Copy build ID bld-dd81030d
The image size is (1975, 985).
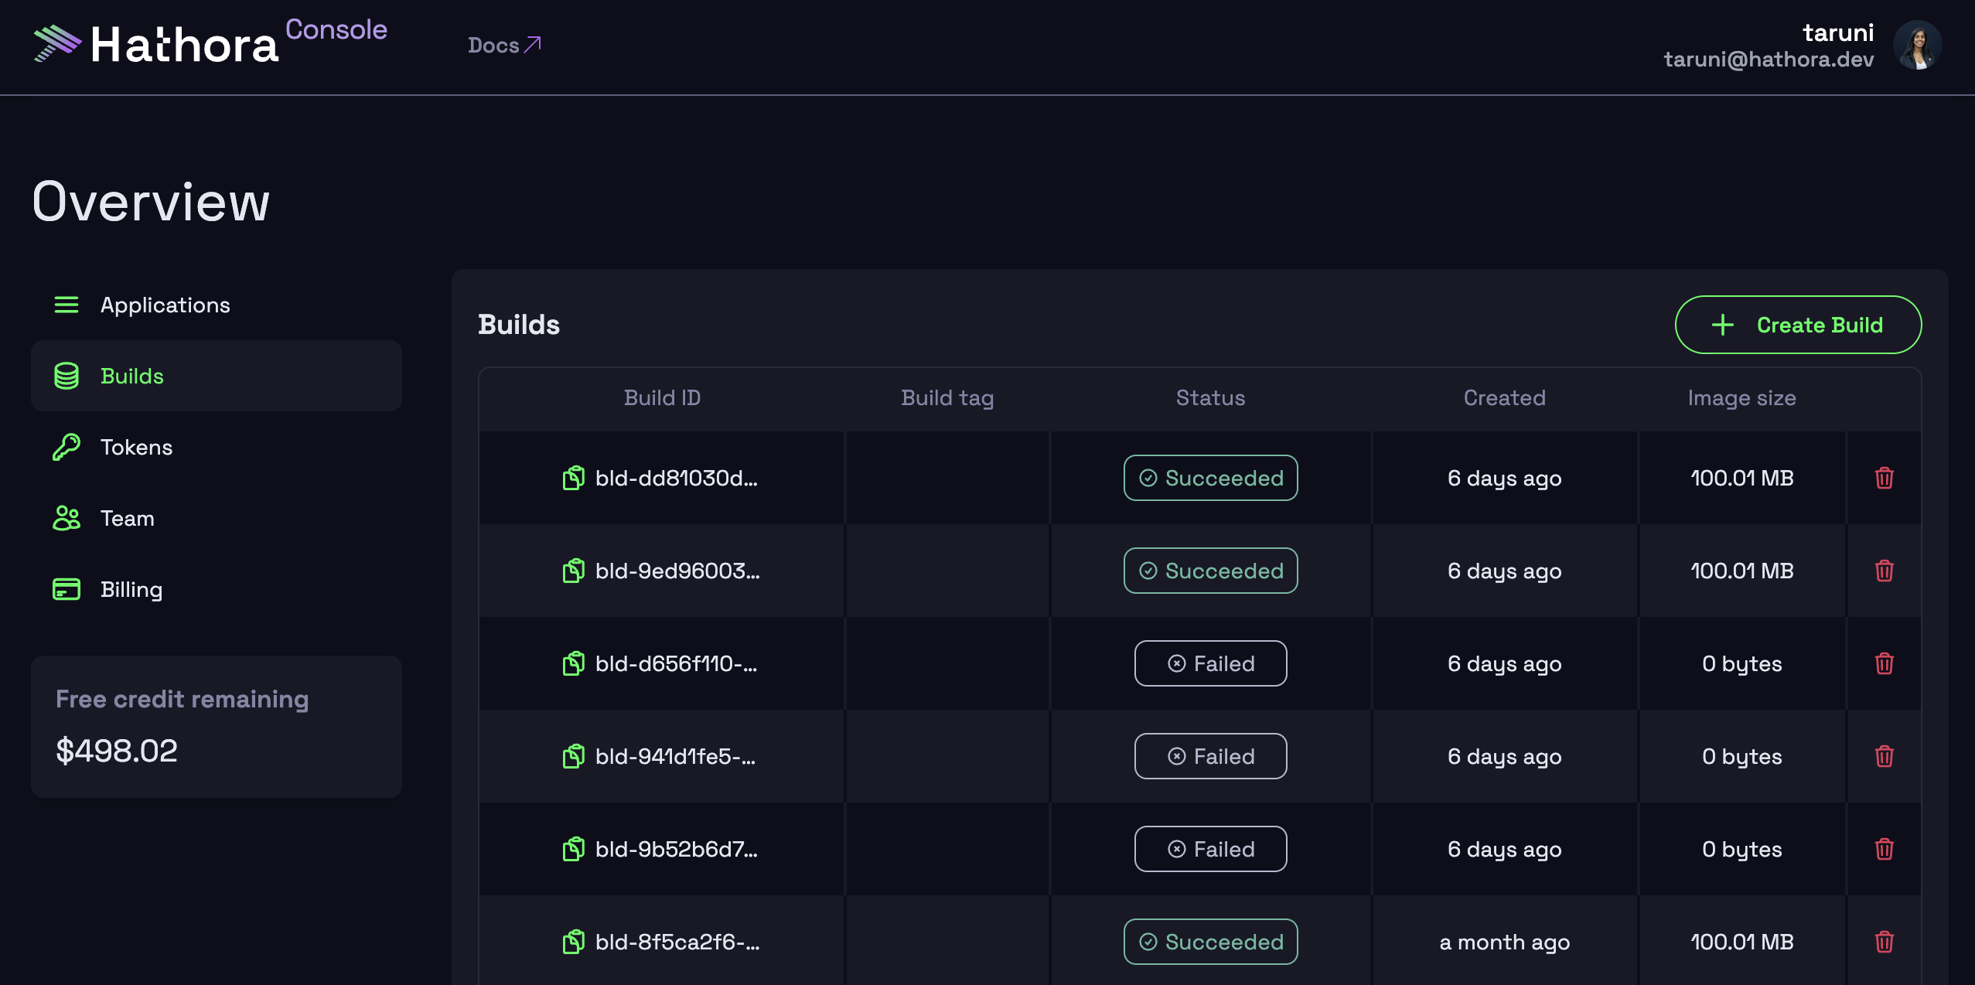click(573, 478)
